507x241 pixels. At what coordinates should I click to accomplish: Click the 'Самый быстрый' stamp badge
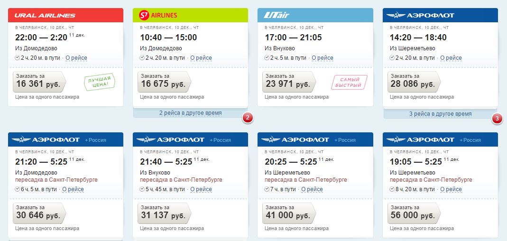pos(349,82)
